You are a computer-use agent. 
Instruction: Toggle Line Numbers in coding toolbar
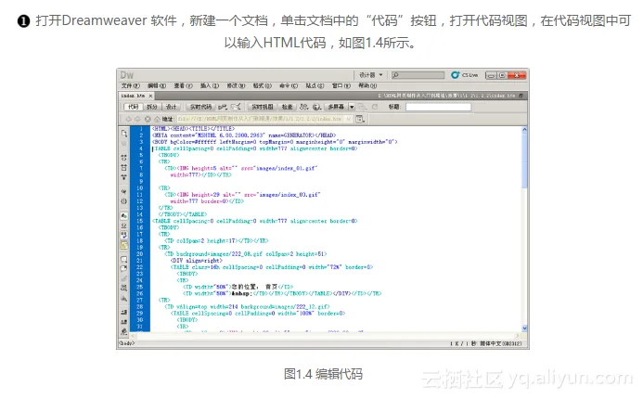tap(124, 215)
